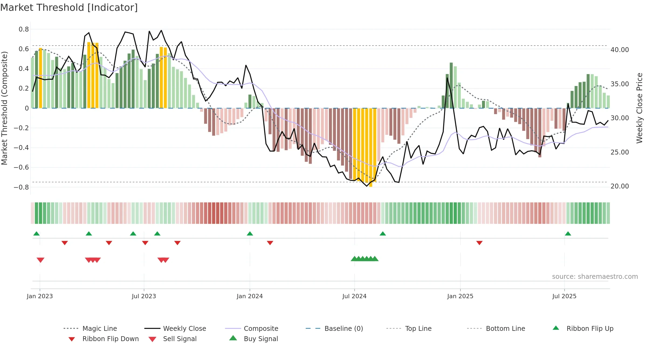Click the 20.00 price axis label
Image resolution: width=647 pixels, height=364 pixels.
tap(620, 186)
